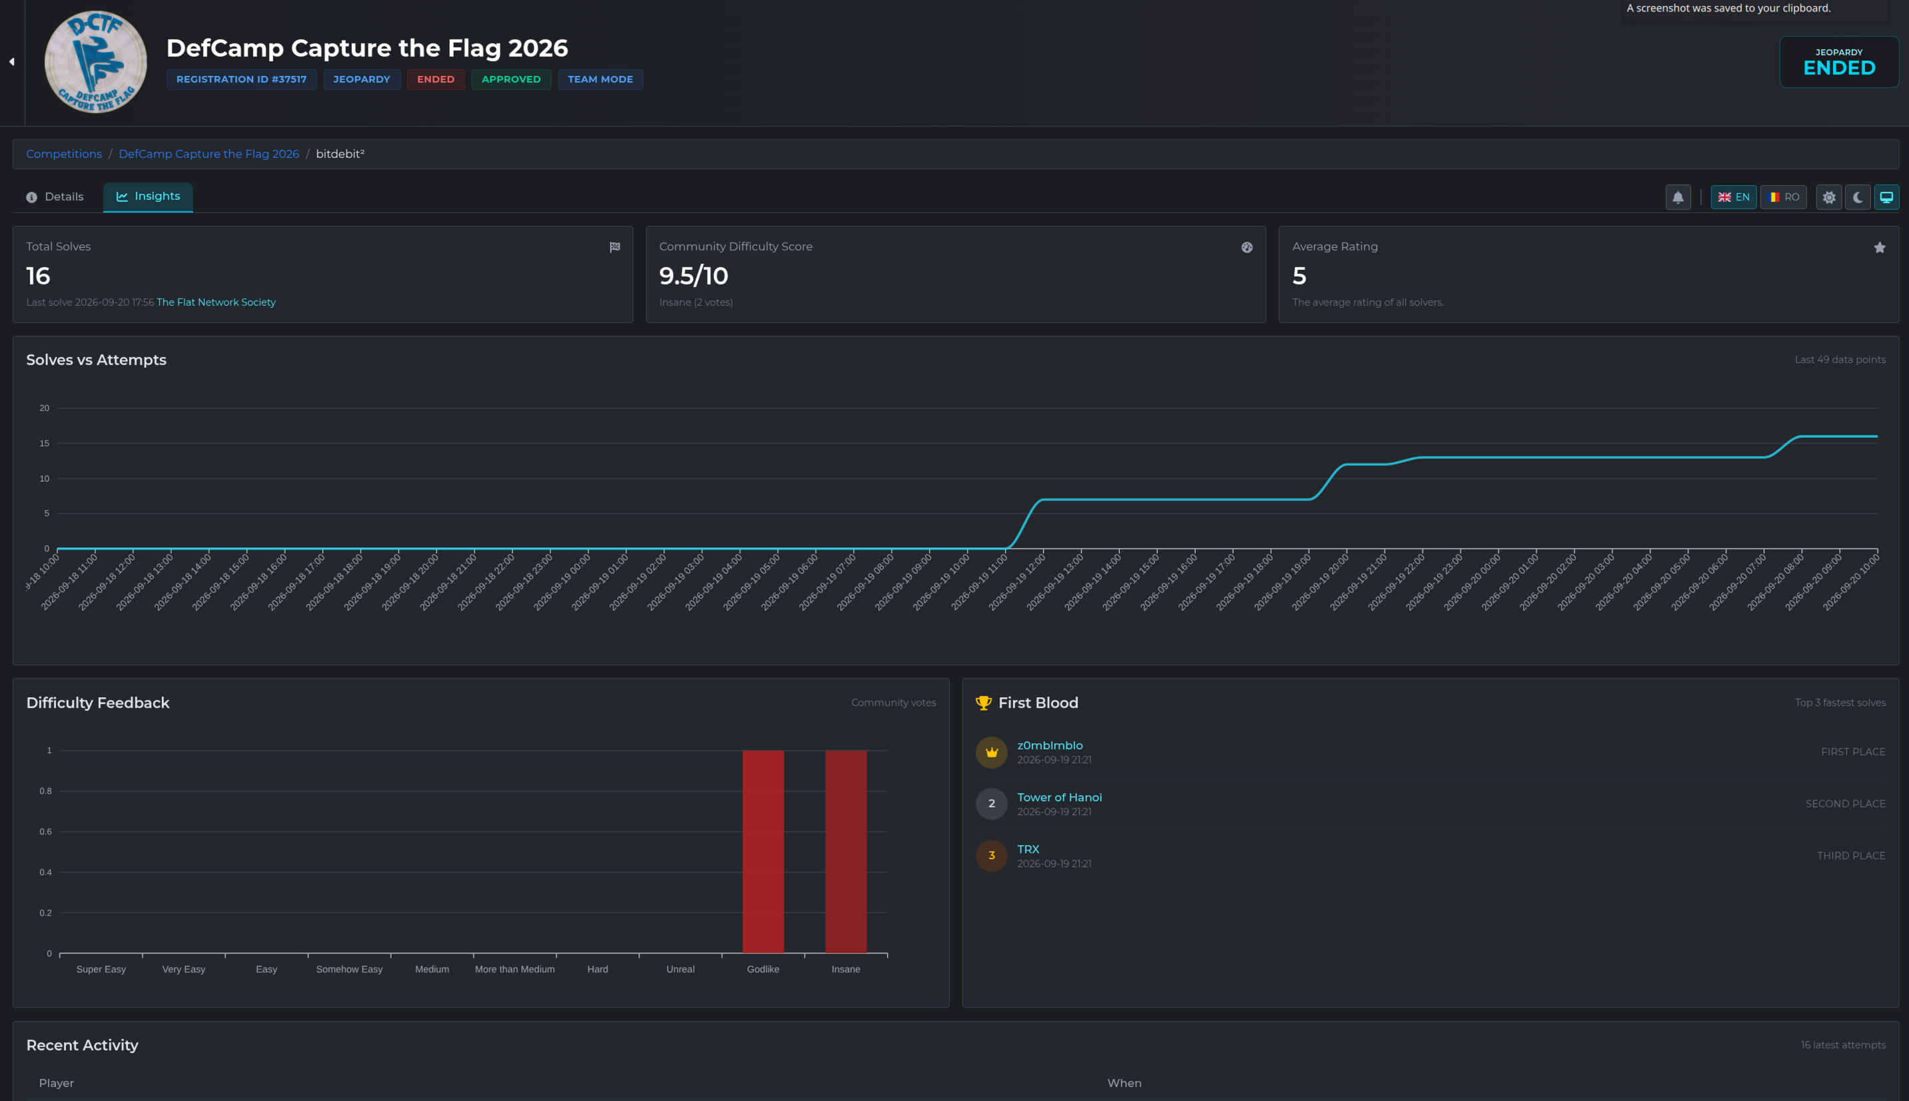Click the flag icon in Total Solves
Screen dimensions: 1909x1101
point(615,247)
